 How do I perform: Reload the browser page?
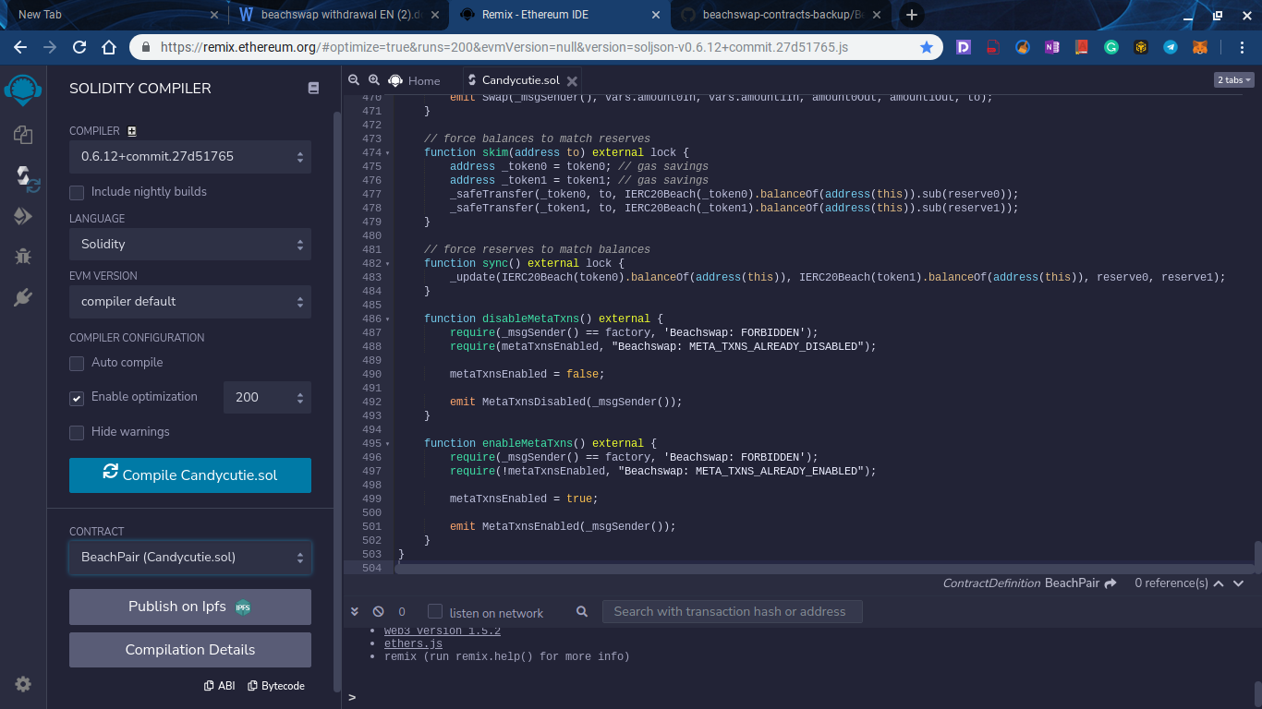pos(79,47)
